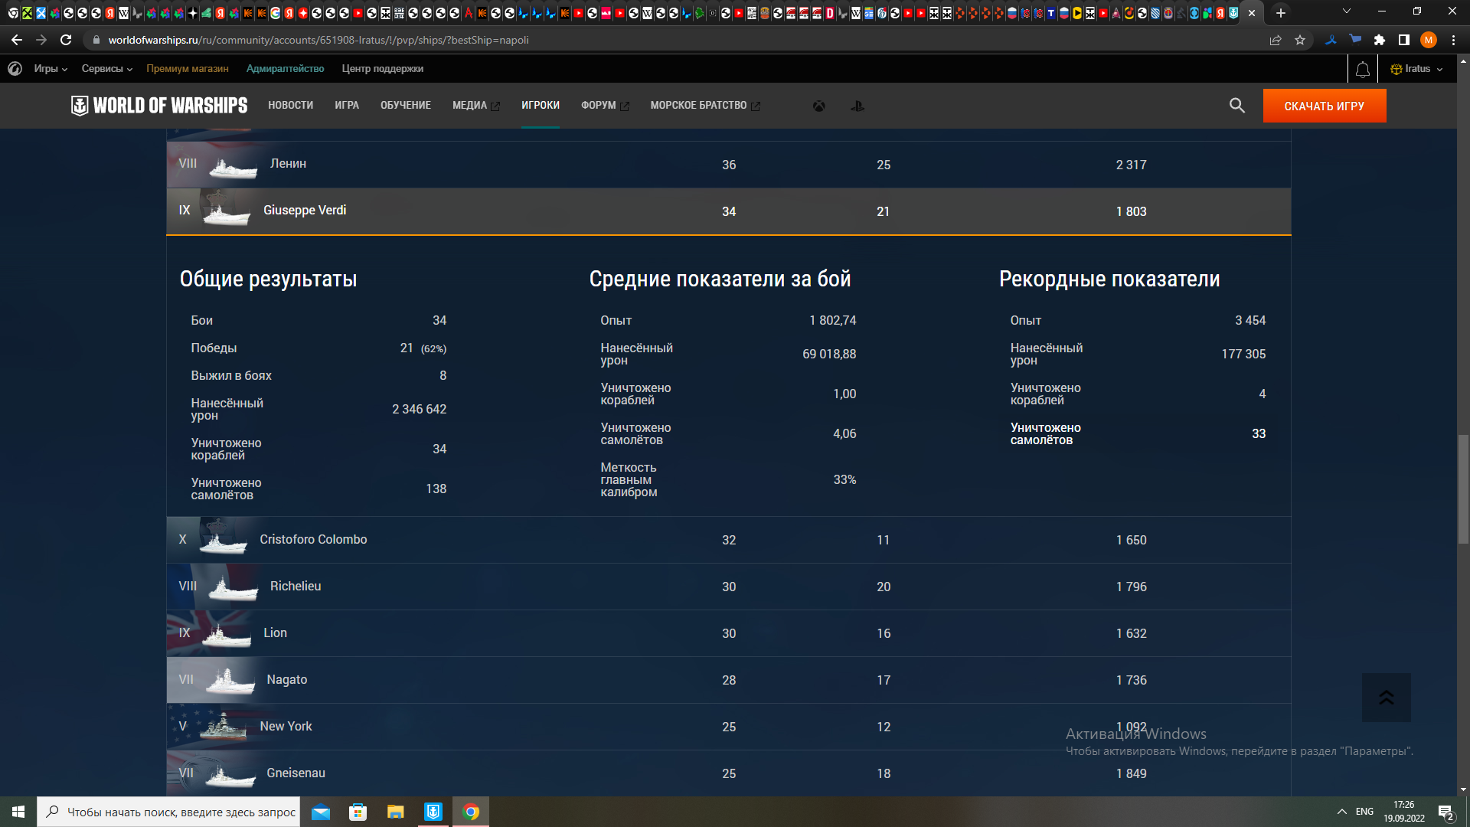Expand the Nagato ship row
Image resolution: width=1470 pixels, height=827 pixels.
tap(729, 680)
